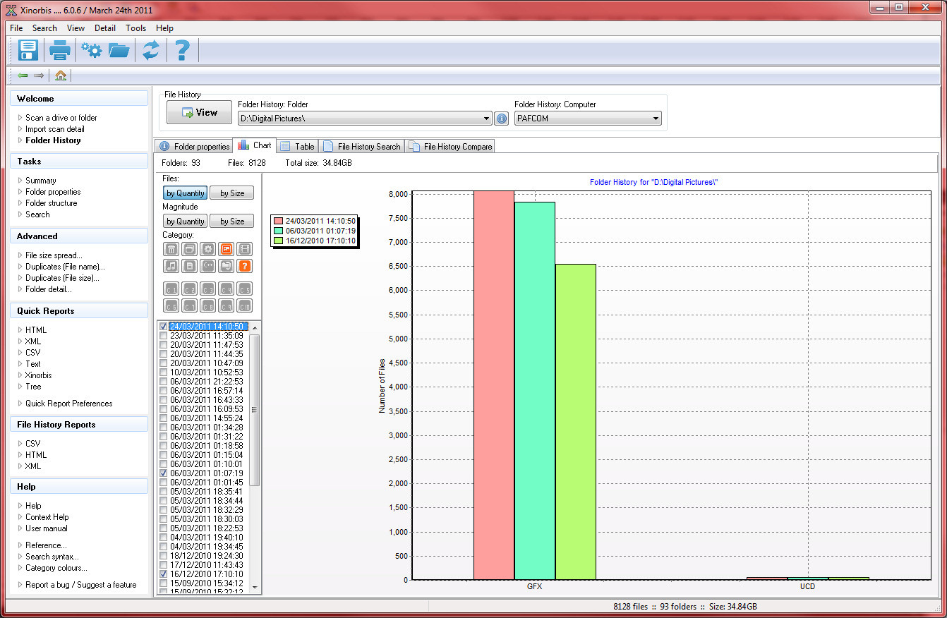The height and width of the screenshot is (618, 947).
Task: Switch to the Folder properties tab
Action: 195,146
